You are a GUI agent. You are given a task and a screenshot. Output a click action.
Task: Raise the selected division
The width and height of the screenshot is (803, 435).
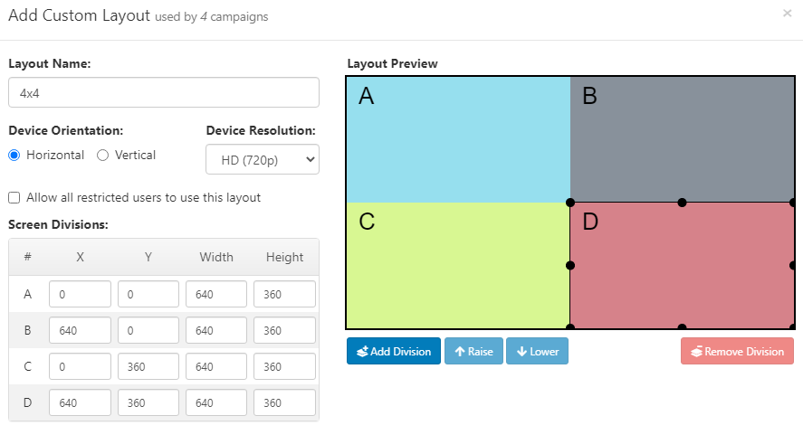click(x=473, y=351)
